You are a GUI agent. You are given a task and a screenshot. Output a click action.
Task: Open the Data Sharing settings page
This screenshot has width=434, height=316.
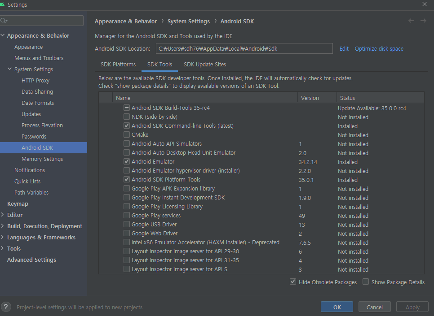pyautogui.click(x=37, y=92)
